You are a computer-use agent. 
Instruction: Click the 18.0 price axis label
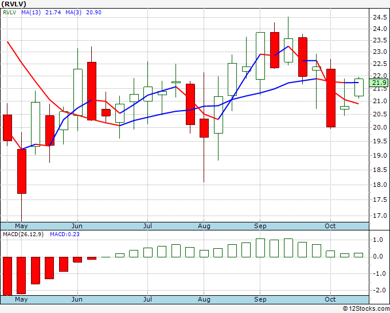[380, 185]
